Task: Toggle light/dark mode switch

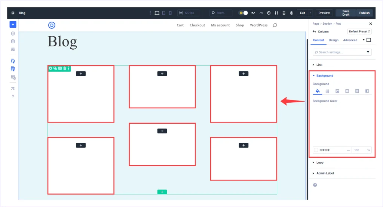Action: tap(243, 13)
